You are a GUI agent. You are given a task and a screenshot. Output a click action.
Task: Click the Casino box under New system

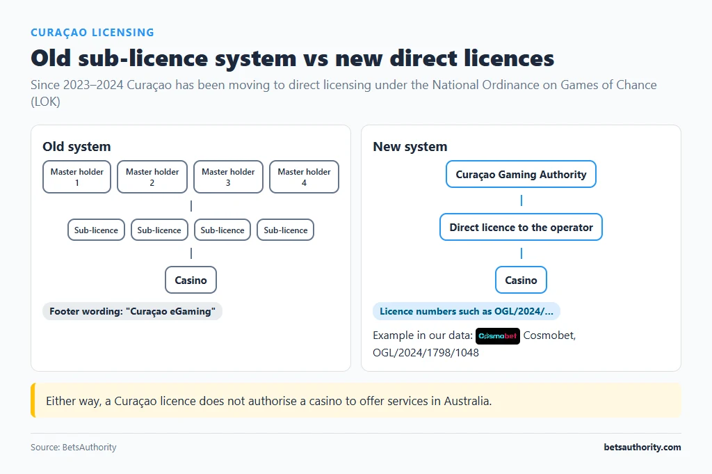click(x=521, y=280)
